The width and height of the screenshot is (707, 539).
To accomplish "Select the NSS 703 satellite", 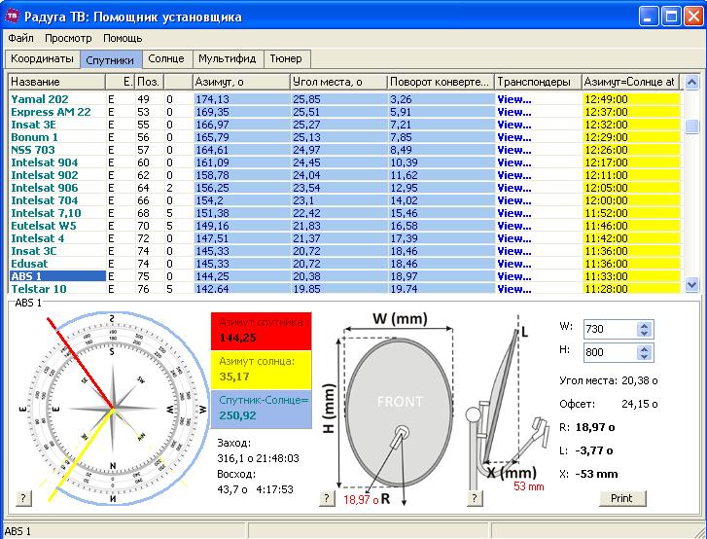I will [x=33, y=150].
